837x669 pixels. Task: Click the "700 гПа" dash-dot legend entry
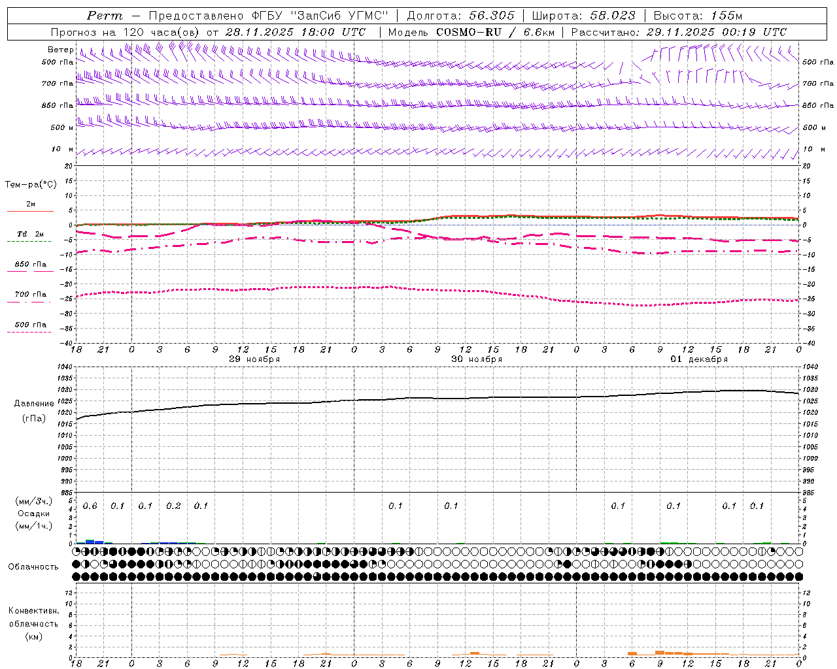(30, 295)
